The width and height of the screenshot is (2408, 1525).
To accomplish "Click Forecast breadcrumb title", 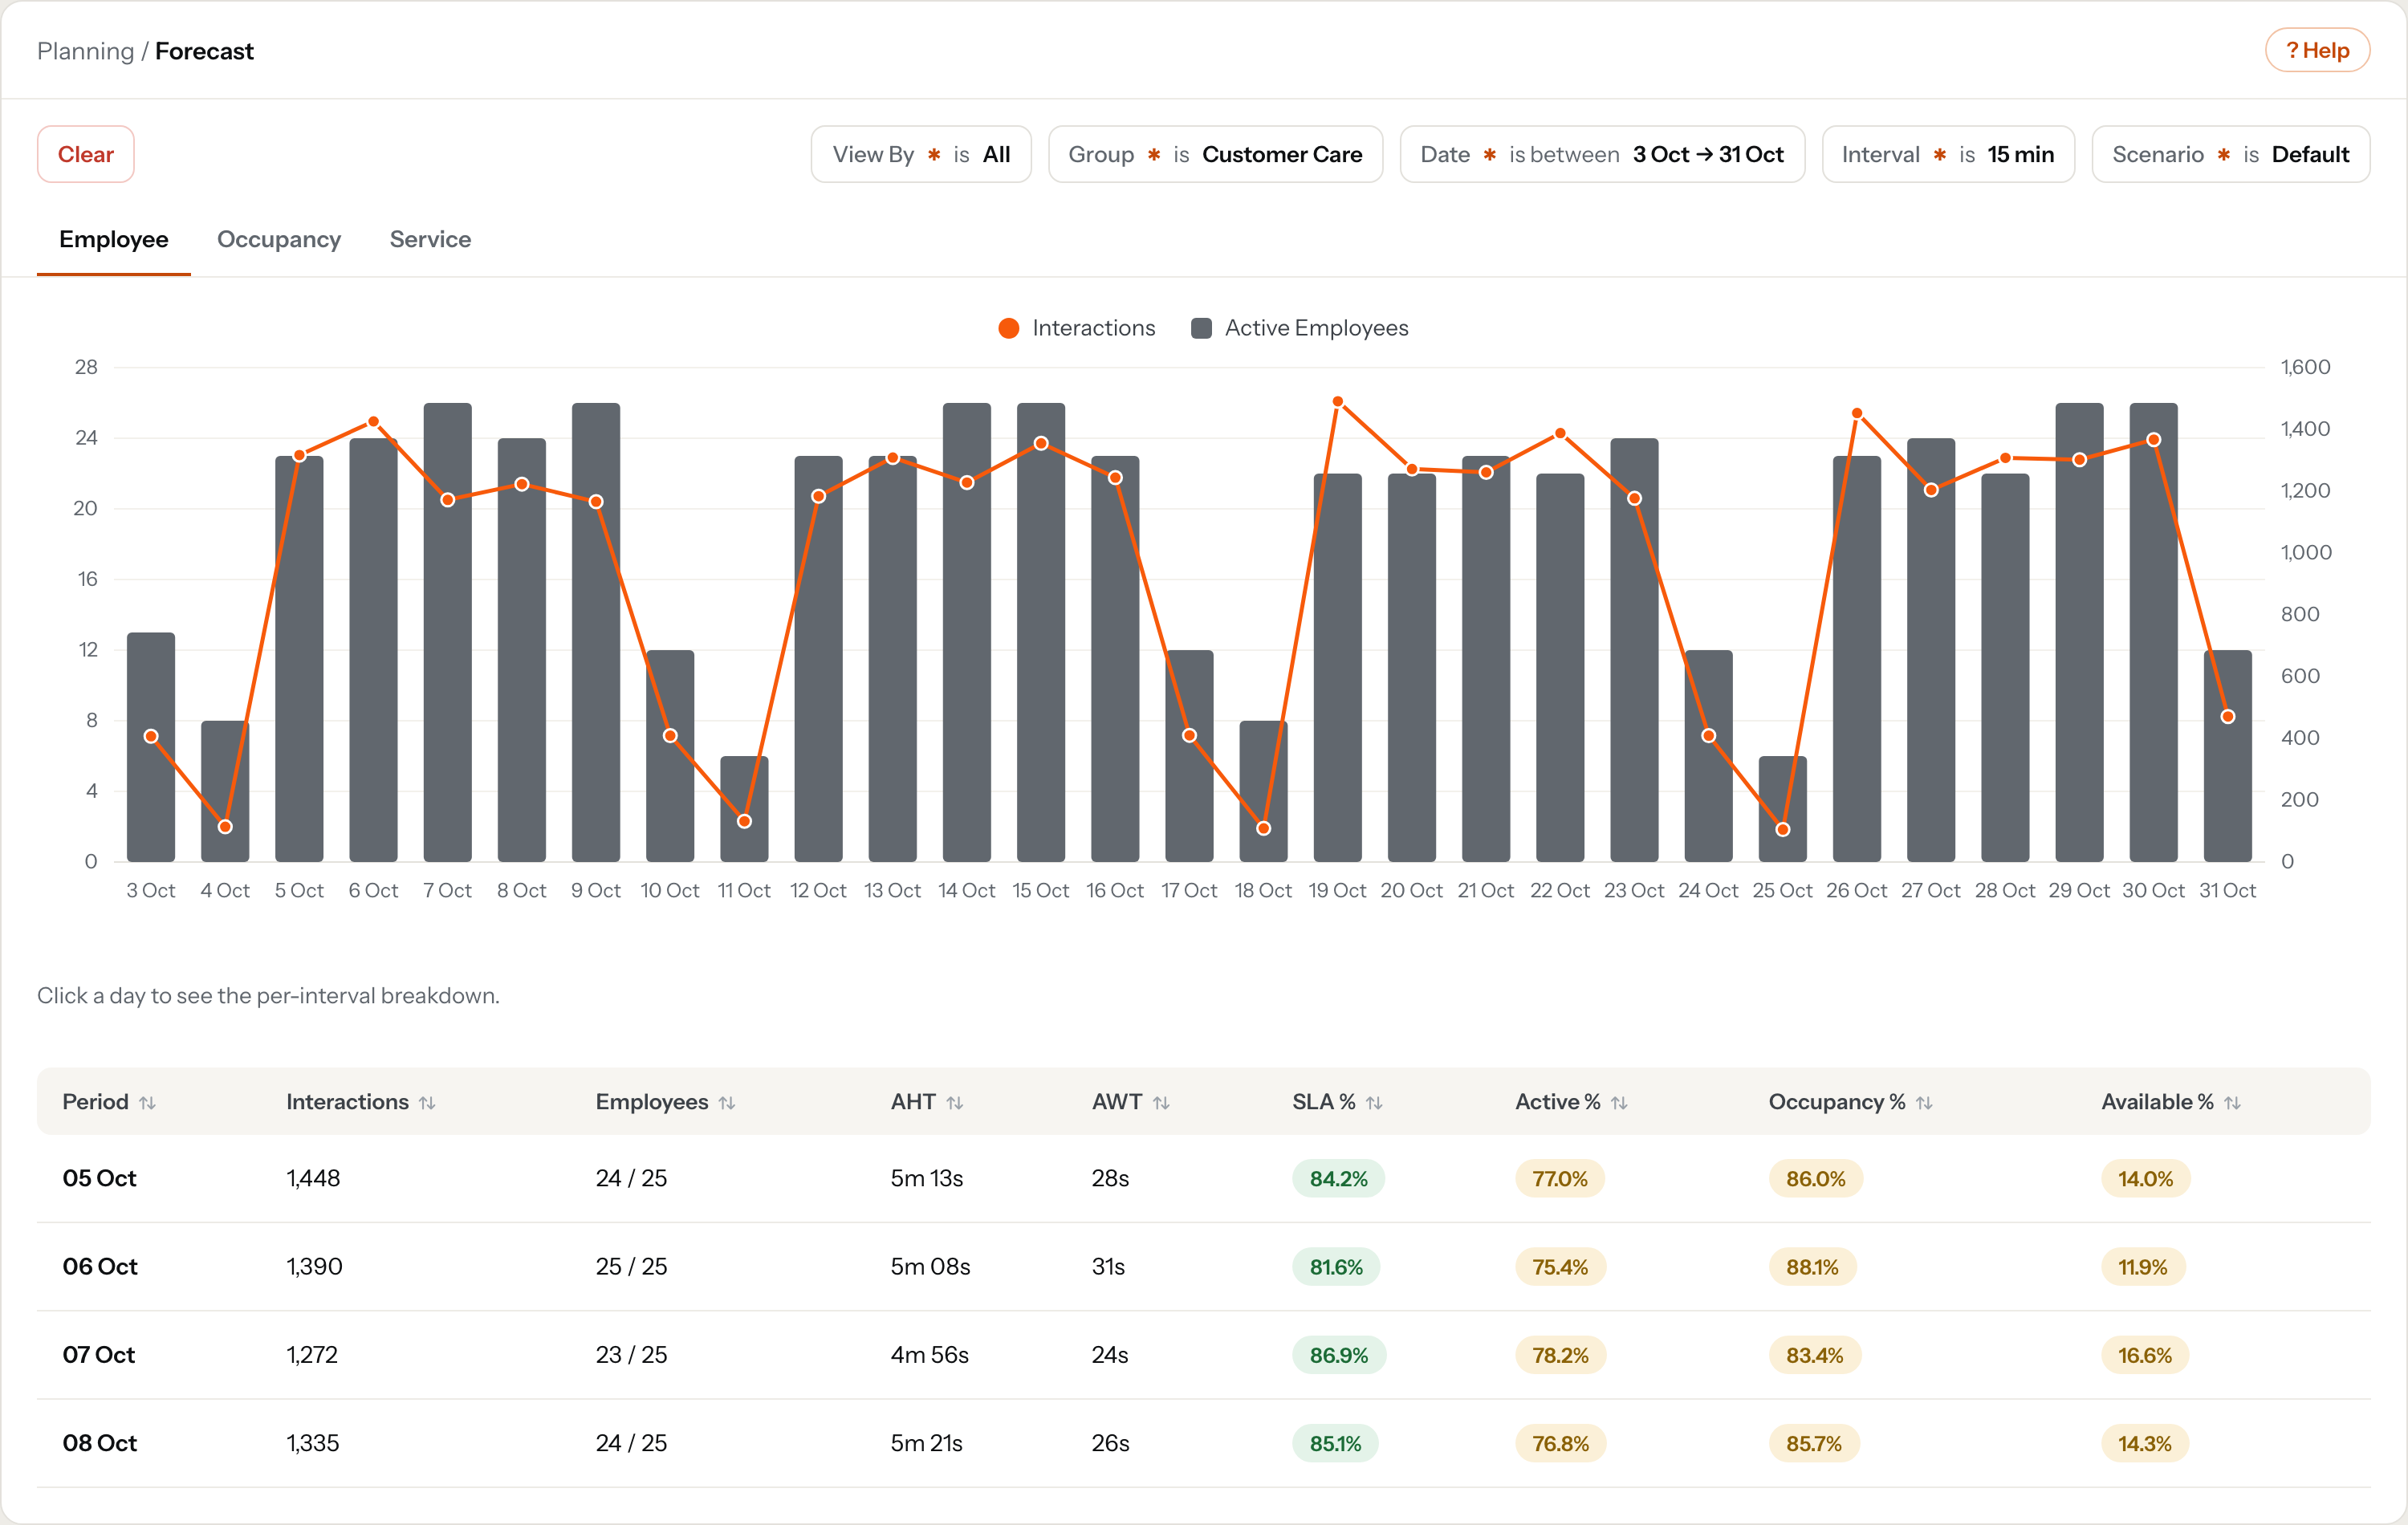I will pyautogui.click(x=204, y=51).
